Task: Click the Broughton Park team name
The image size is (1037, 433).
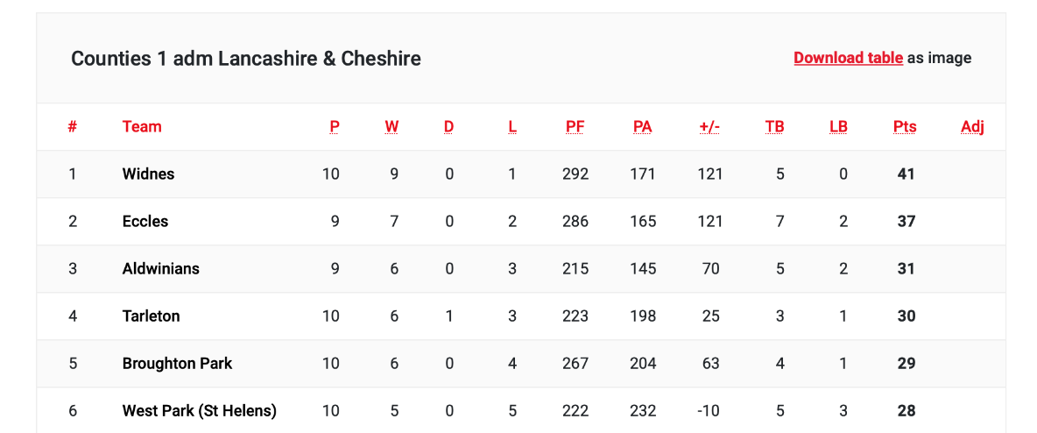Action: click(177, 363)
